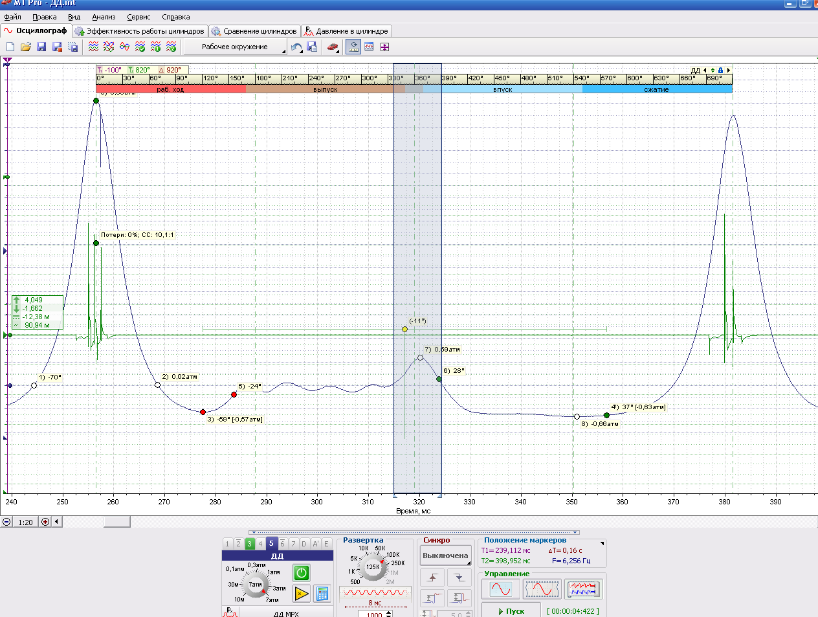
Task: Click the 7атм pressure range knob
Action: 256,585
